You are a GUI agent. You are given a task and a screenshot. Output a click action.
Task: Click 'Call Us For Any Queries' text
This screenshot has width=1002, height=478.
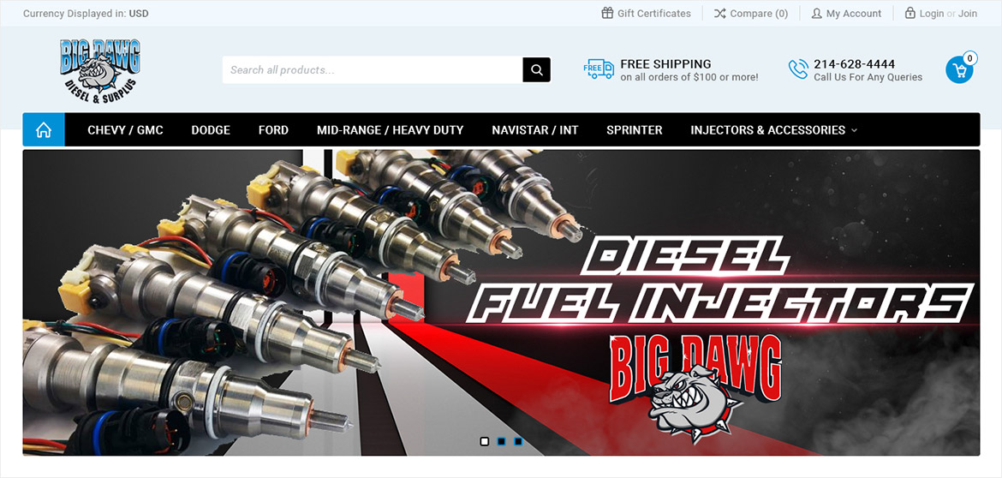(x=868, y=77)
